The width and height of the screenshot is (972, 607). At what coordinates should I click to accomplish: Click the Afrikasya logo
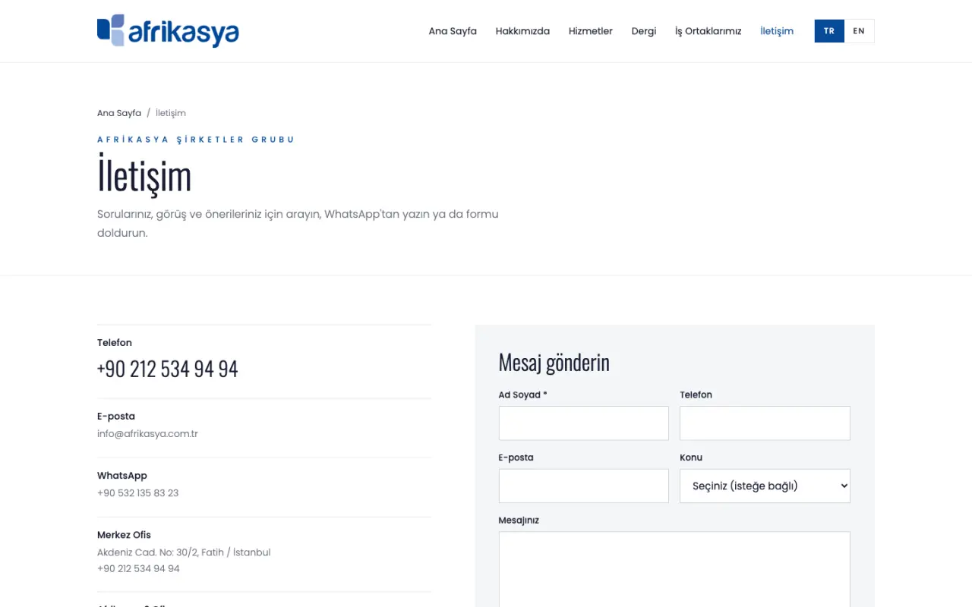coord(168,31)
